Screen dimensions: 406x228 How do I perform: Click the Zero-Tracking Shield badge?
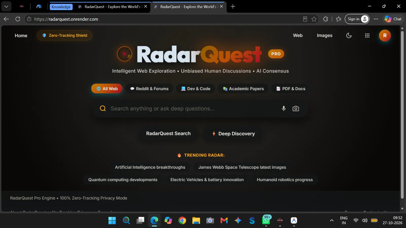point(64,35)
